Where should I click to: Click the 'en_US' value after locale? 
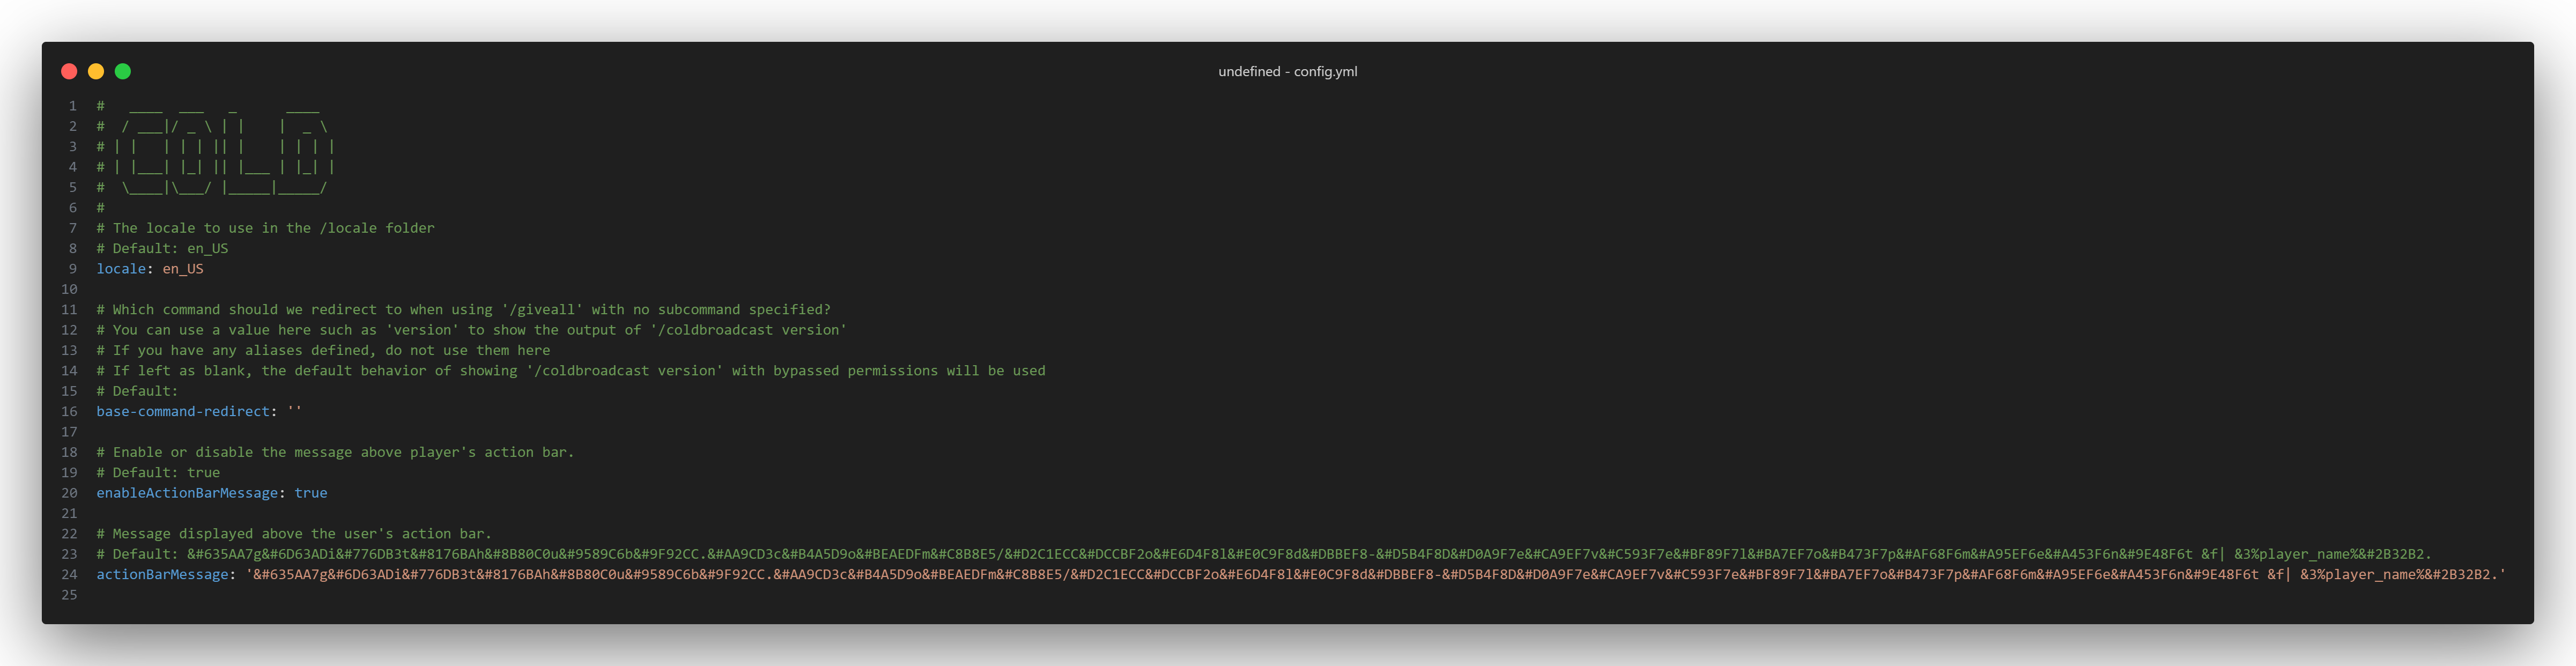click(183, 269)
